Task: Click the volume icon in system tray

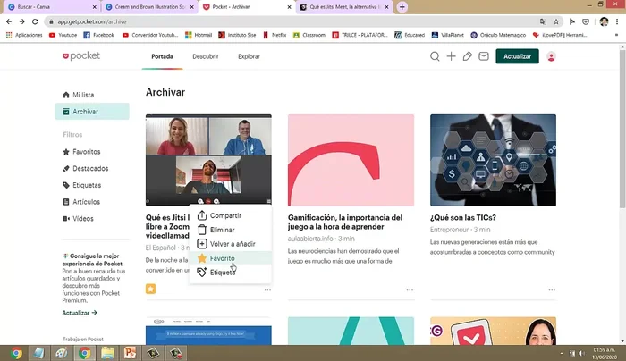Action: pyautogui.click(x=582, y=353)
